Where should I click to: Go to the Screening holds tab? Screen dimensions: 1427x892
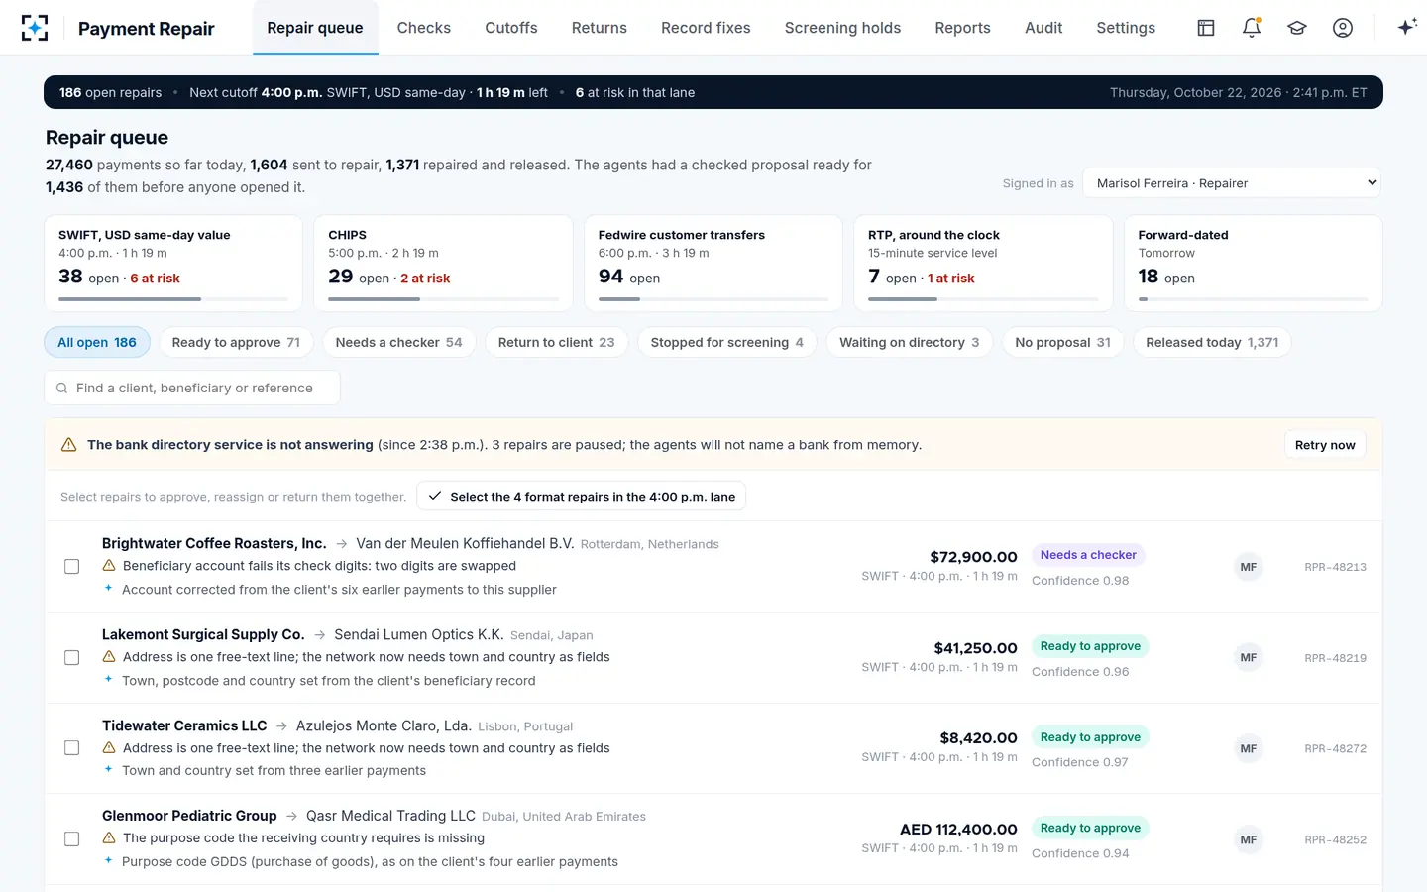click(842, 28)
